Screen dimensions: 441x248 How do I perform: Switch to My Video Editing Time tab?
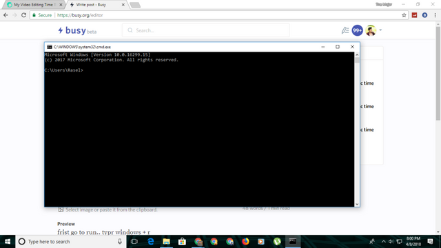point(33,5)
